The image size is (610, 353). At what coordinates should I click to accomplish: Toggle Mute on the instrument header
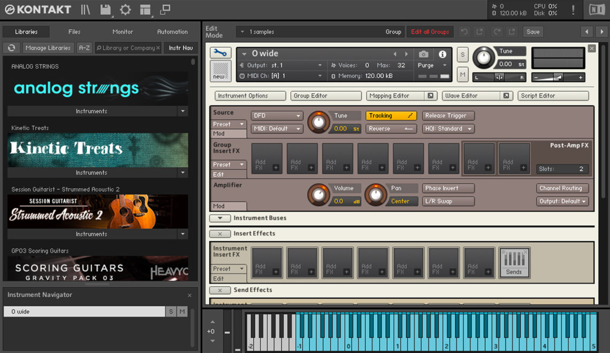pos(462,75)
